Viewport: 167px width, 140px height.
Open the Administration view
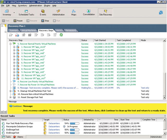58,13
